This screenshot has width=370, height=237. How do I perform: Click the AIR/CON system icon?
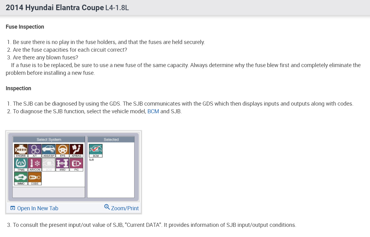coord(35,165)
